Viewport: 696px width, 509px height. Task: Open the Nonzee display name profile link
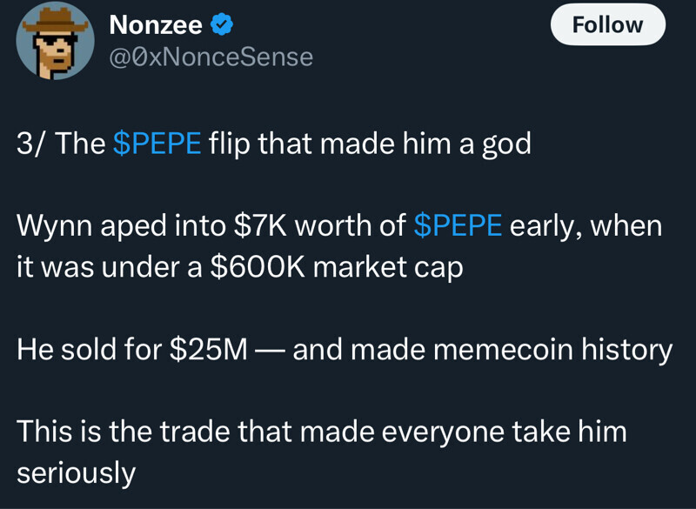[156, 26]
